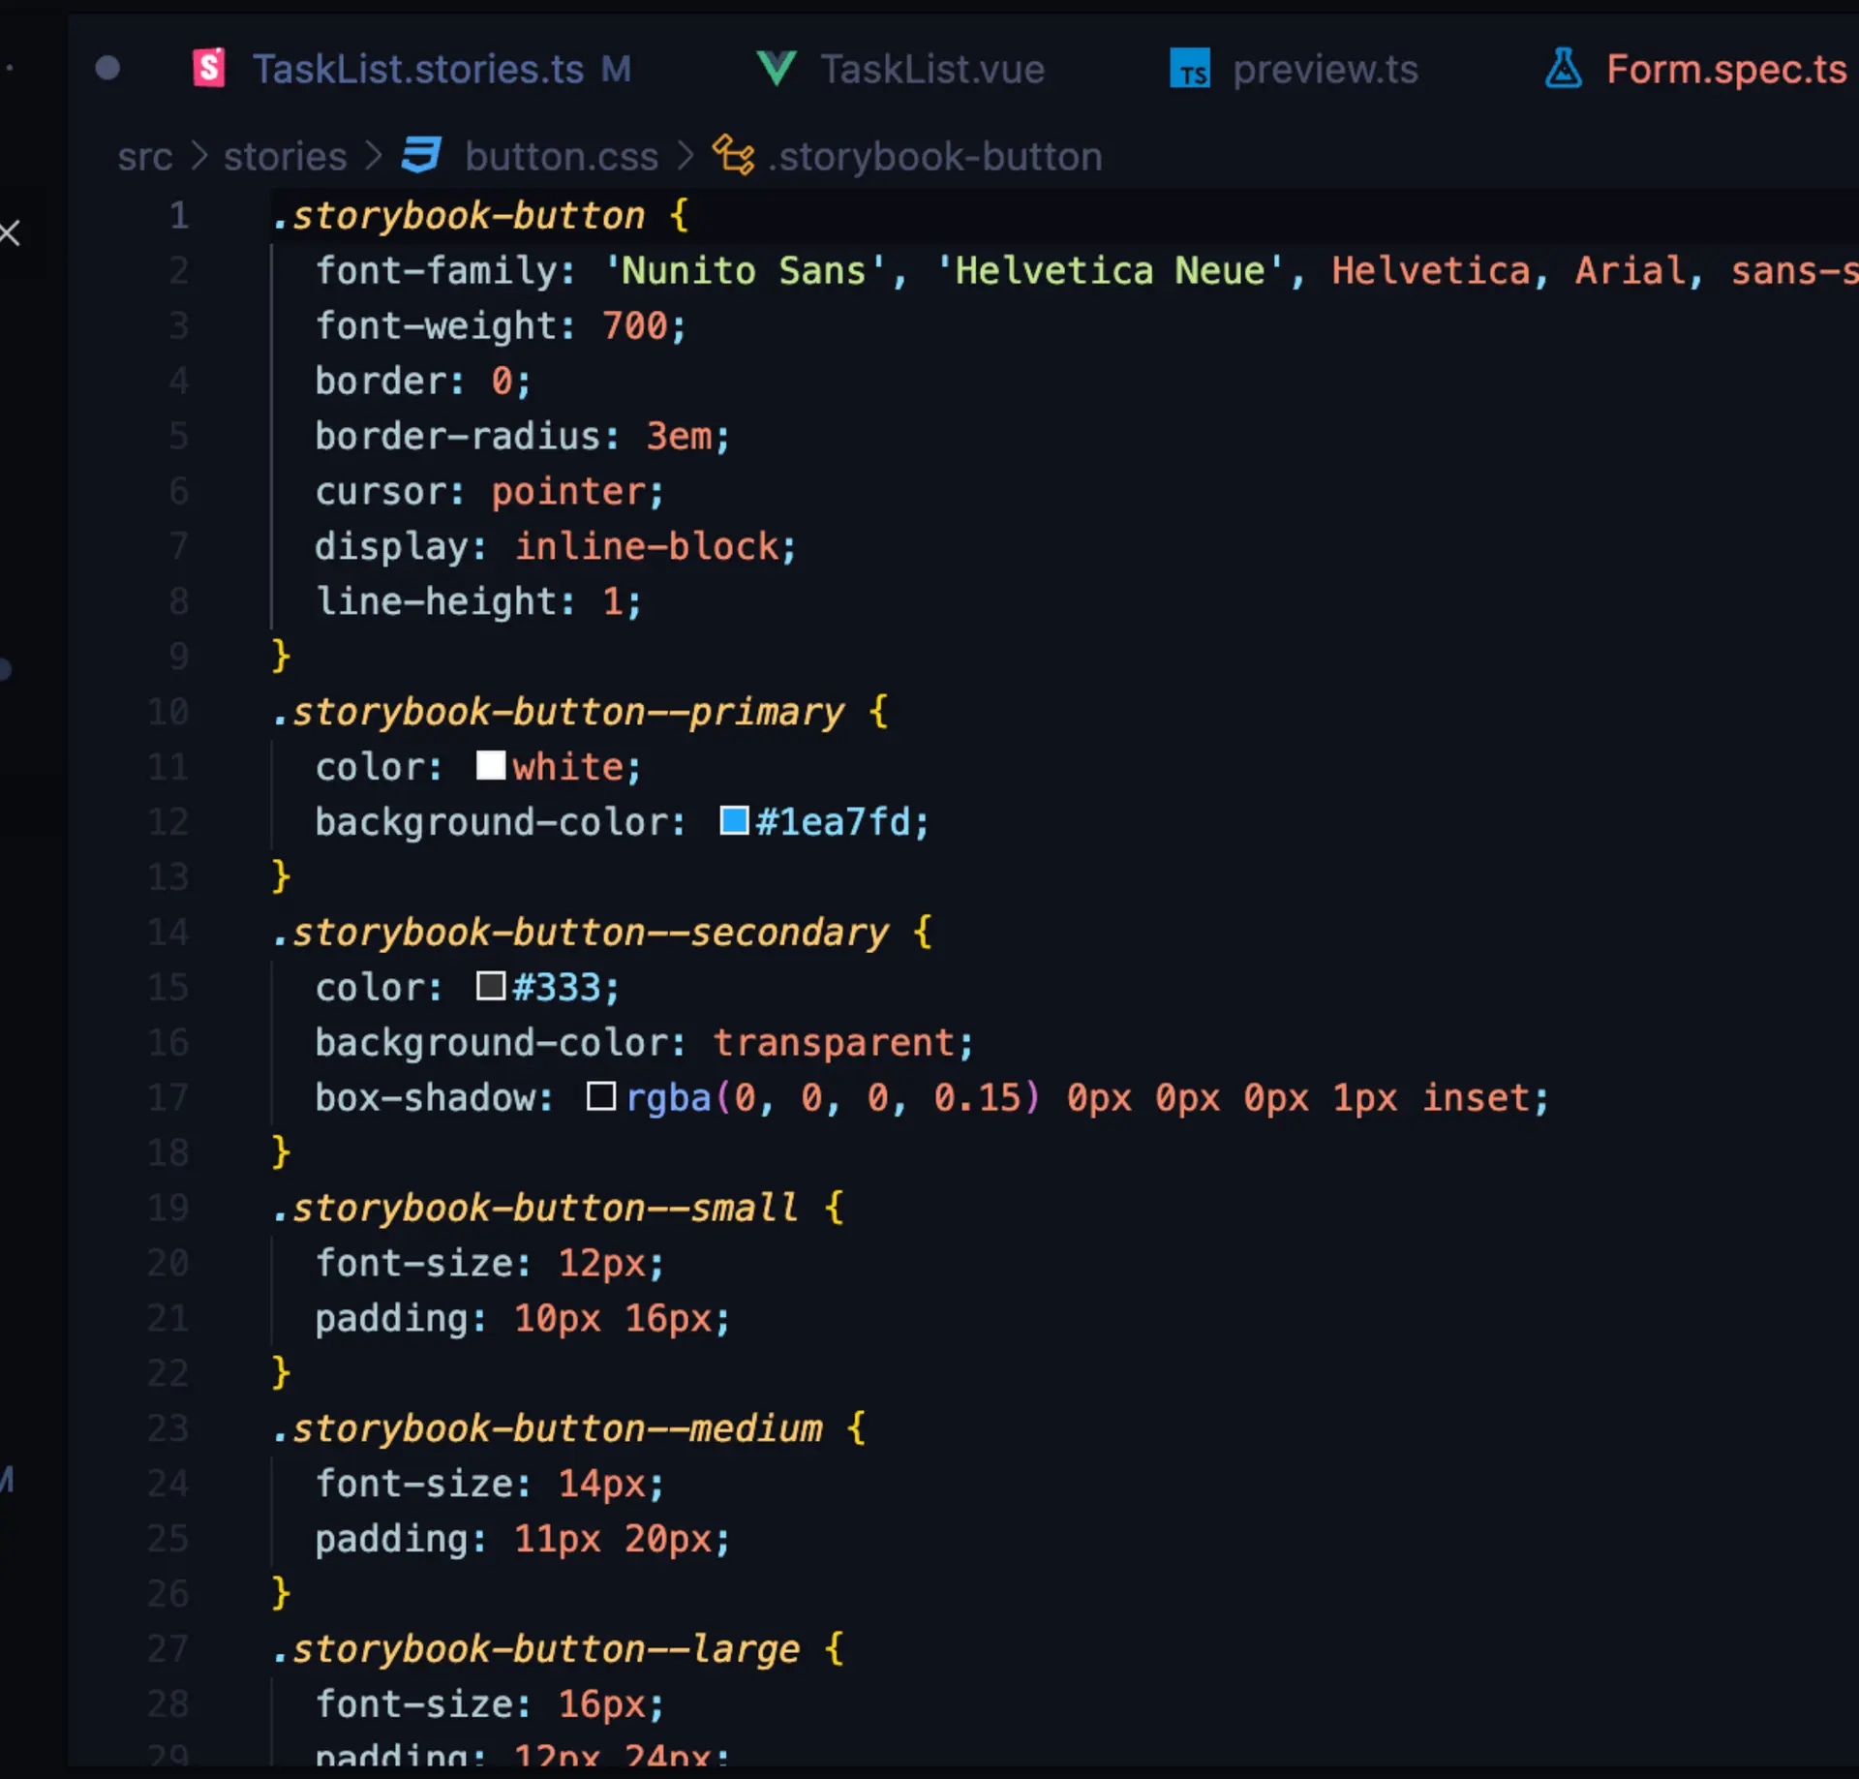Screen dimensions: 1859x1779
Task: Open the #1ea7fd blue color swatch
Action: click(x=734, y=821)
